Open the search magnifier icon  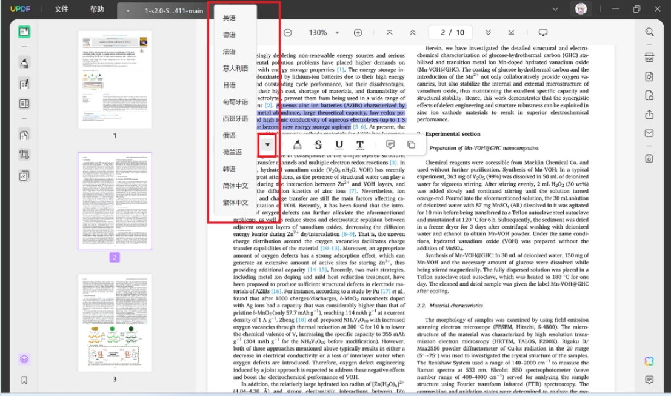point(649,32)
